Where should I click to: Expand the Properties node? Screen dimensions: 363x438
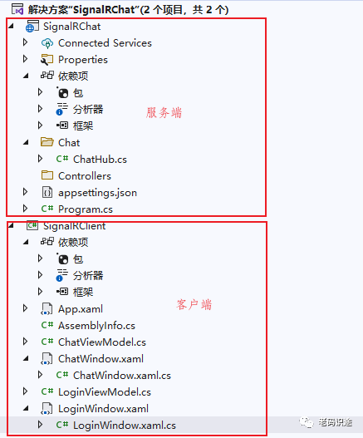click(x=25, y=59)
